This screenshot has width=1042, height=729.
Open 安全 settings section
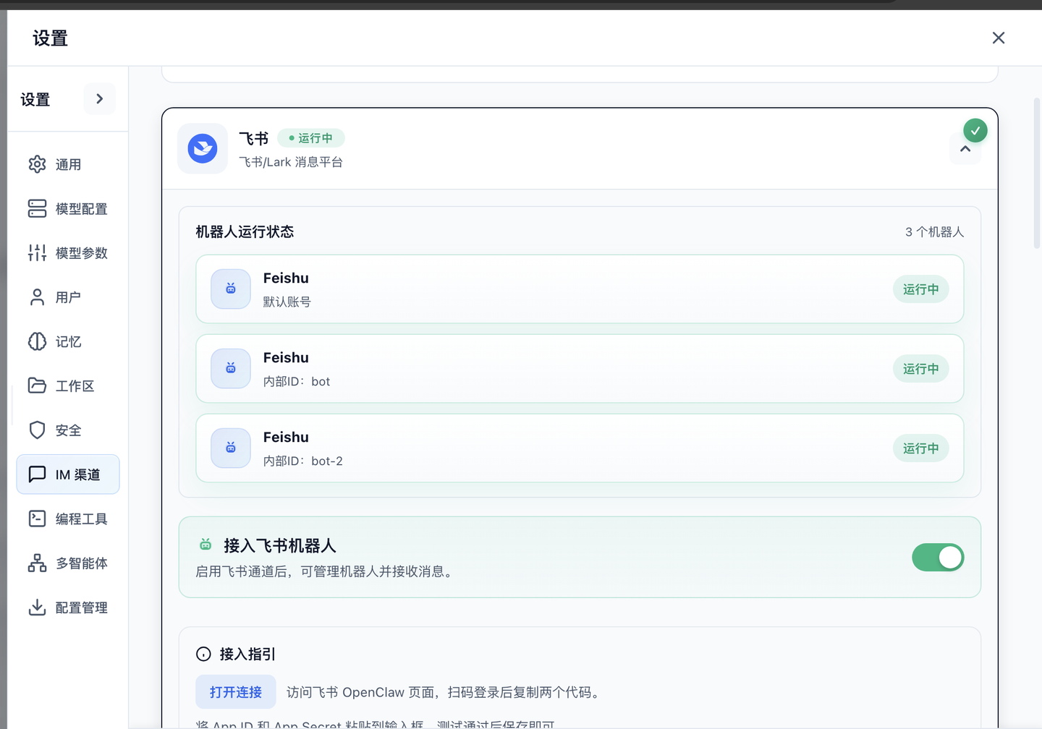(68, 430)
